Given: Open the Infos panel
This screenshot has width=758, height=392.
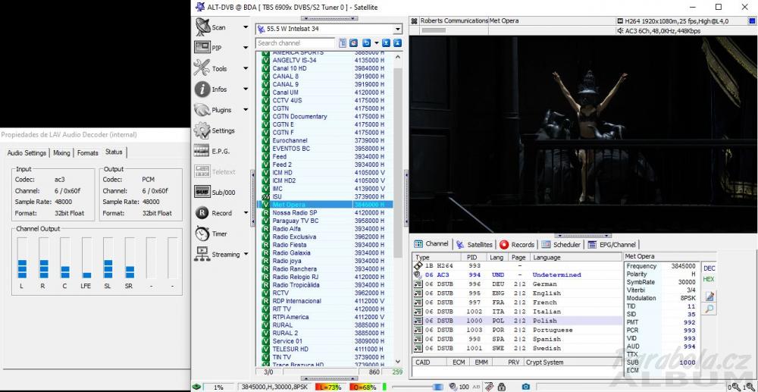Looking at the screenshot, I should [211, 89].
